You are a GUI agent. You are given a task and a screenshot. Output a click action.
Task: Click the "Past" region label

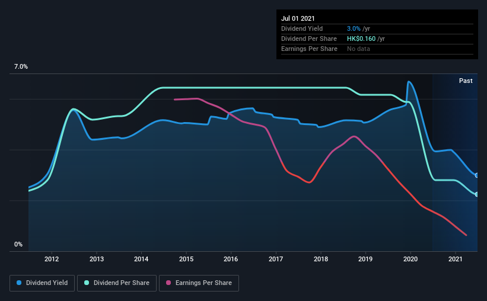(x=466, y=81)
